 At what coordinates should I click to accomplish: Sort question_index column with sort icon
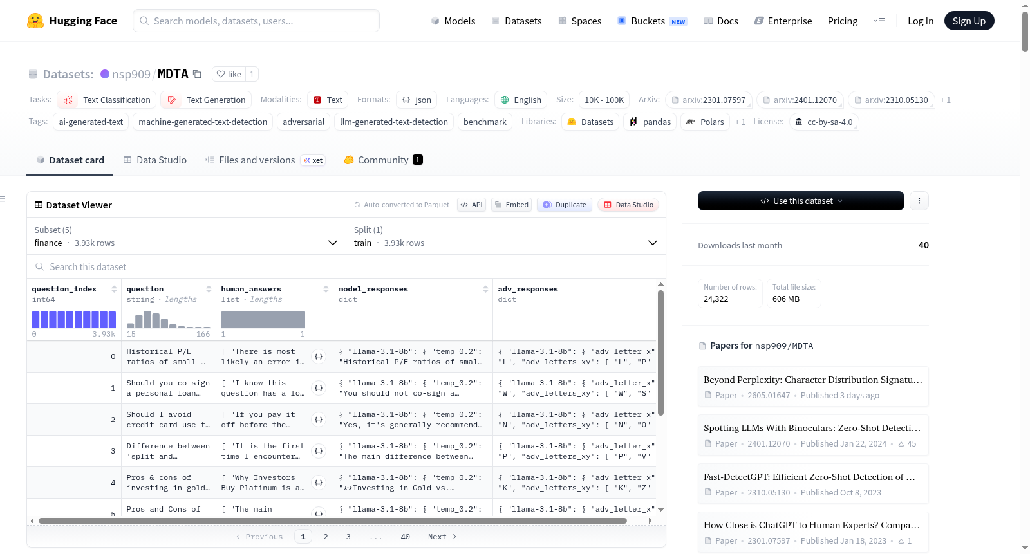pos(114,289)
